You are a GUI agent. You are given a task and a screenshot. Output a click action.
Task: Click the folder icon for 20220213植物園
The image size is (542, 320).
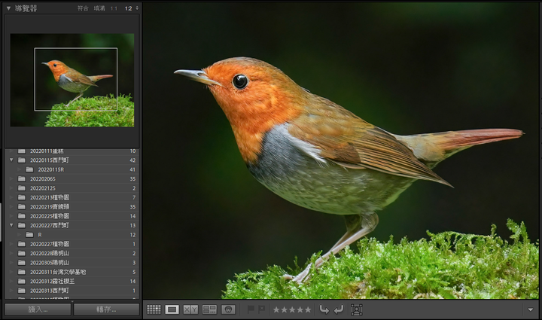[22, 197]
